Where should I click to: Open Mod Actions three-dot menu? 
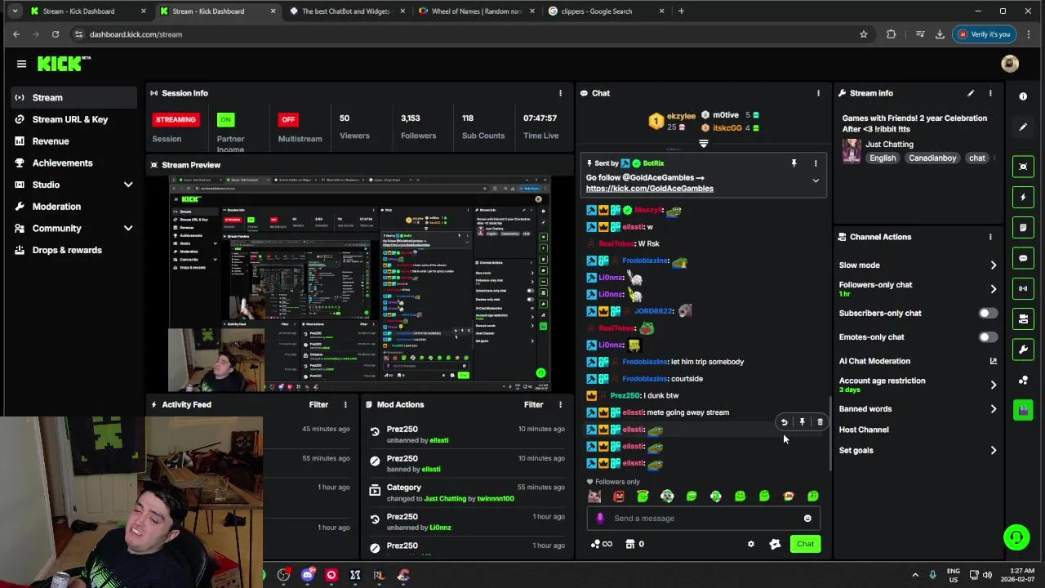coord(560,404)
